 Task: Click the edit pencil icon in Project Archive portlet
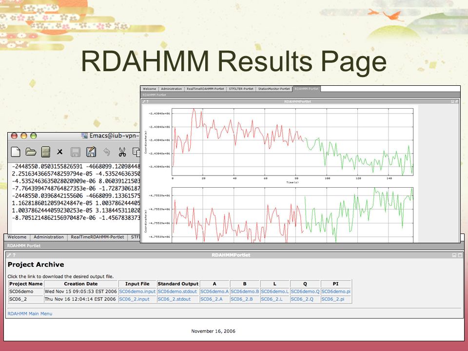click(9, 255)
